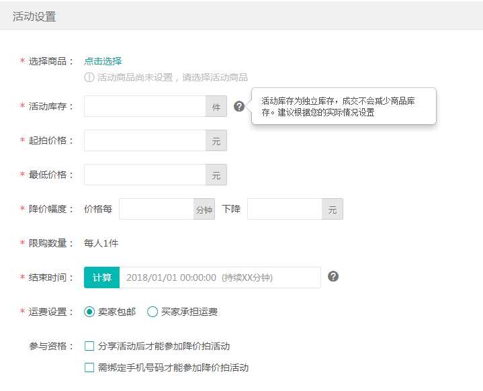
Task: Select the 卖家包邮 radio option
Action: pos(89,312)
